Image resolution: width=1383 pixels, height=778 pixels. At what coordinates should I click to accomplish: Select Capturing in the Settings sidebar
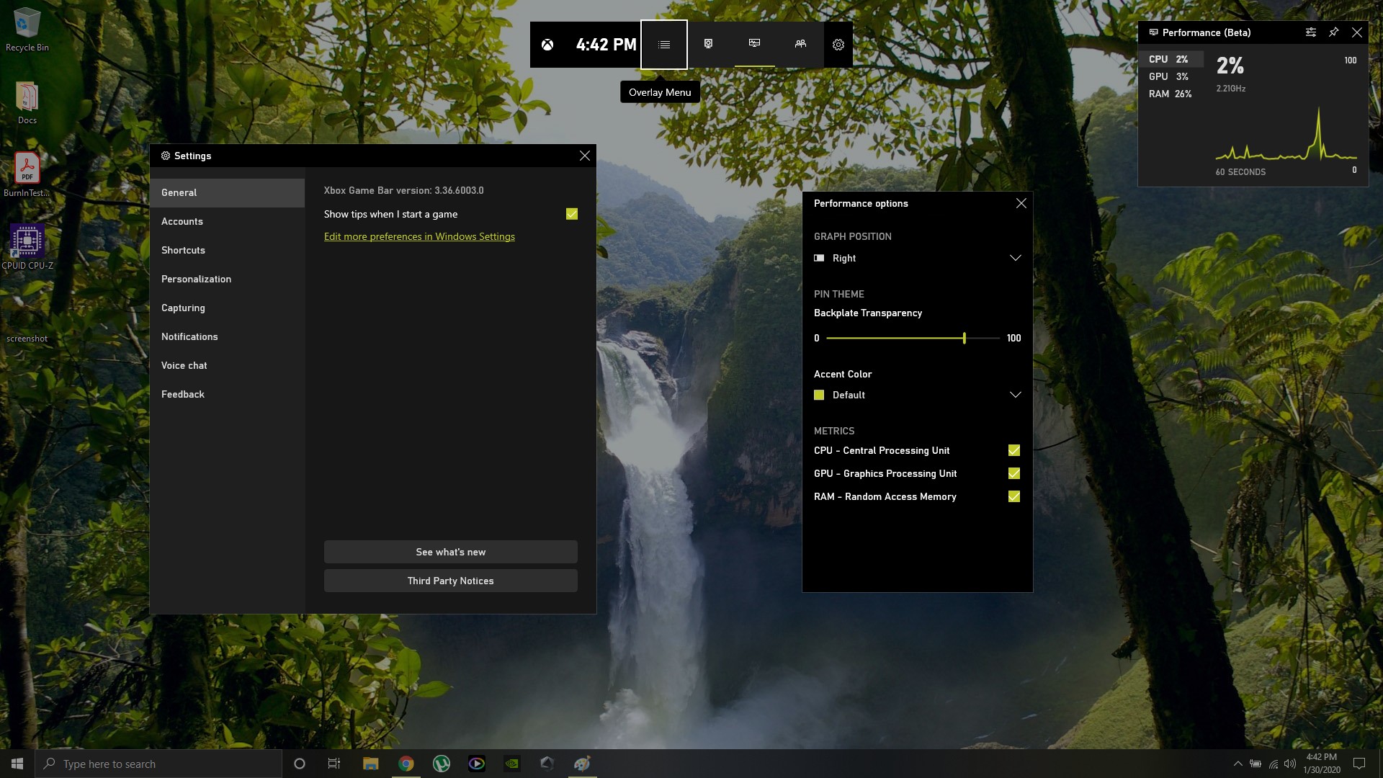(x=183, y=308)
